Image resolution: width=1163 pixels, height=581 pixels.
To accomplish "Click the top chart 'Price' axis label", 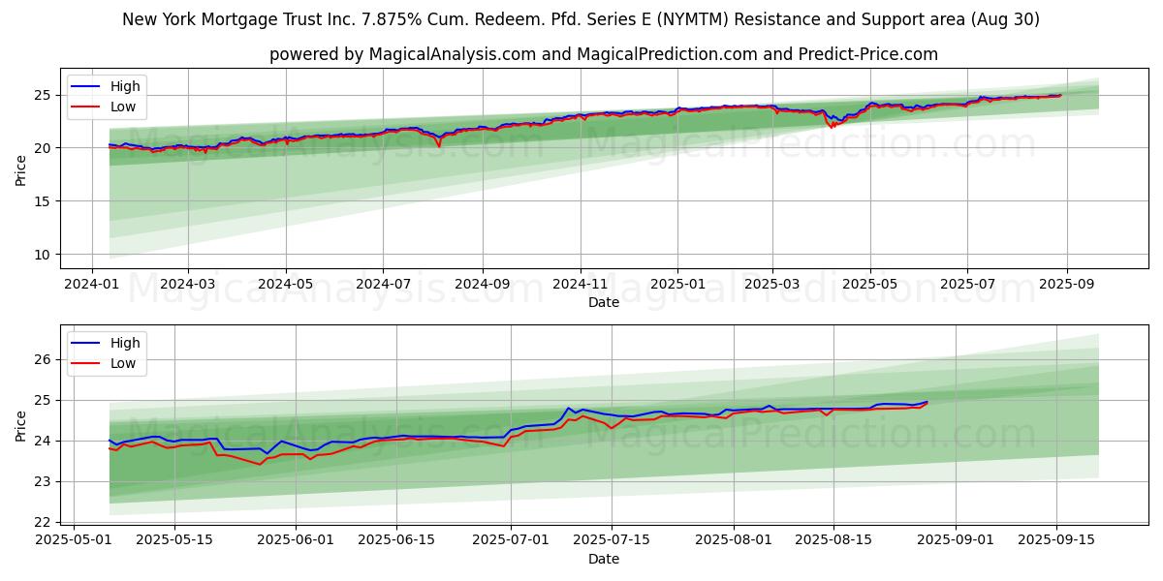I will click(x=21, y=169).
